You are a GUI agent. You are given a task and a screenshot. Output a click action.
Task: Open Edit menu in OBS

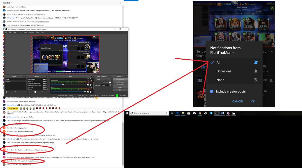[10, 32]
